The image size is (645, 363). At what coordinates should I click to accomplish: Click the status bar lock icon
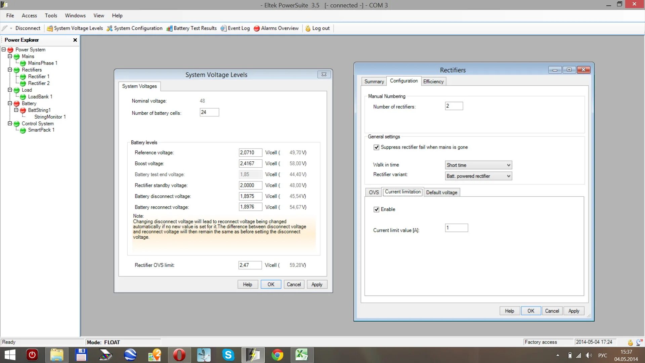(630, 342)
